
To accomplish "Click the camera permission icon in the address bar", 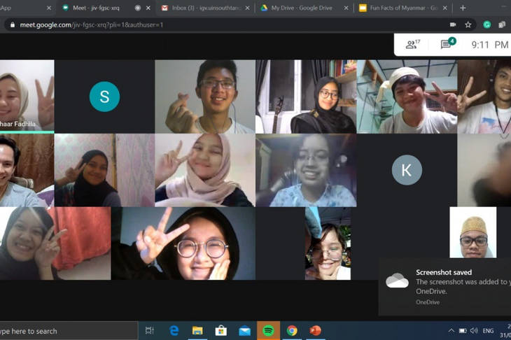I will pyautogui.click(x=453, y=24).
